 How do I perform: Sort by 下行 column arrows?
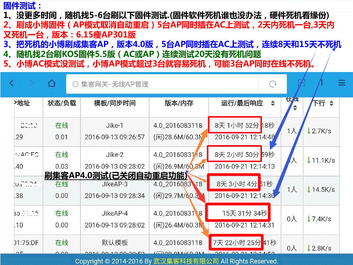[x=331, y=103]
